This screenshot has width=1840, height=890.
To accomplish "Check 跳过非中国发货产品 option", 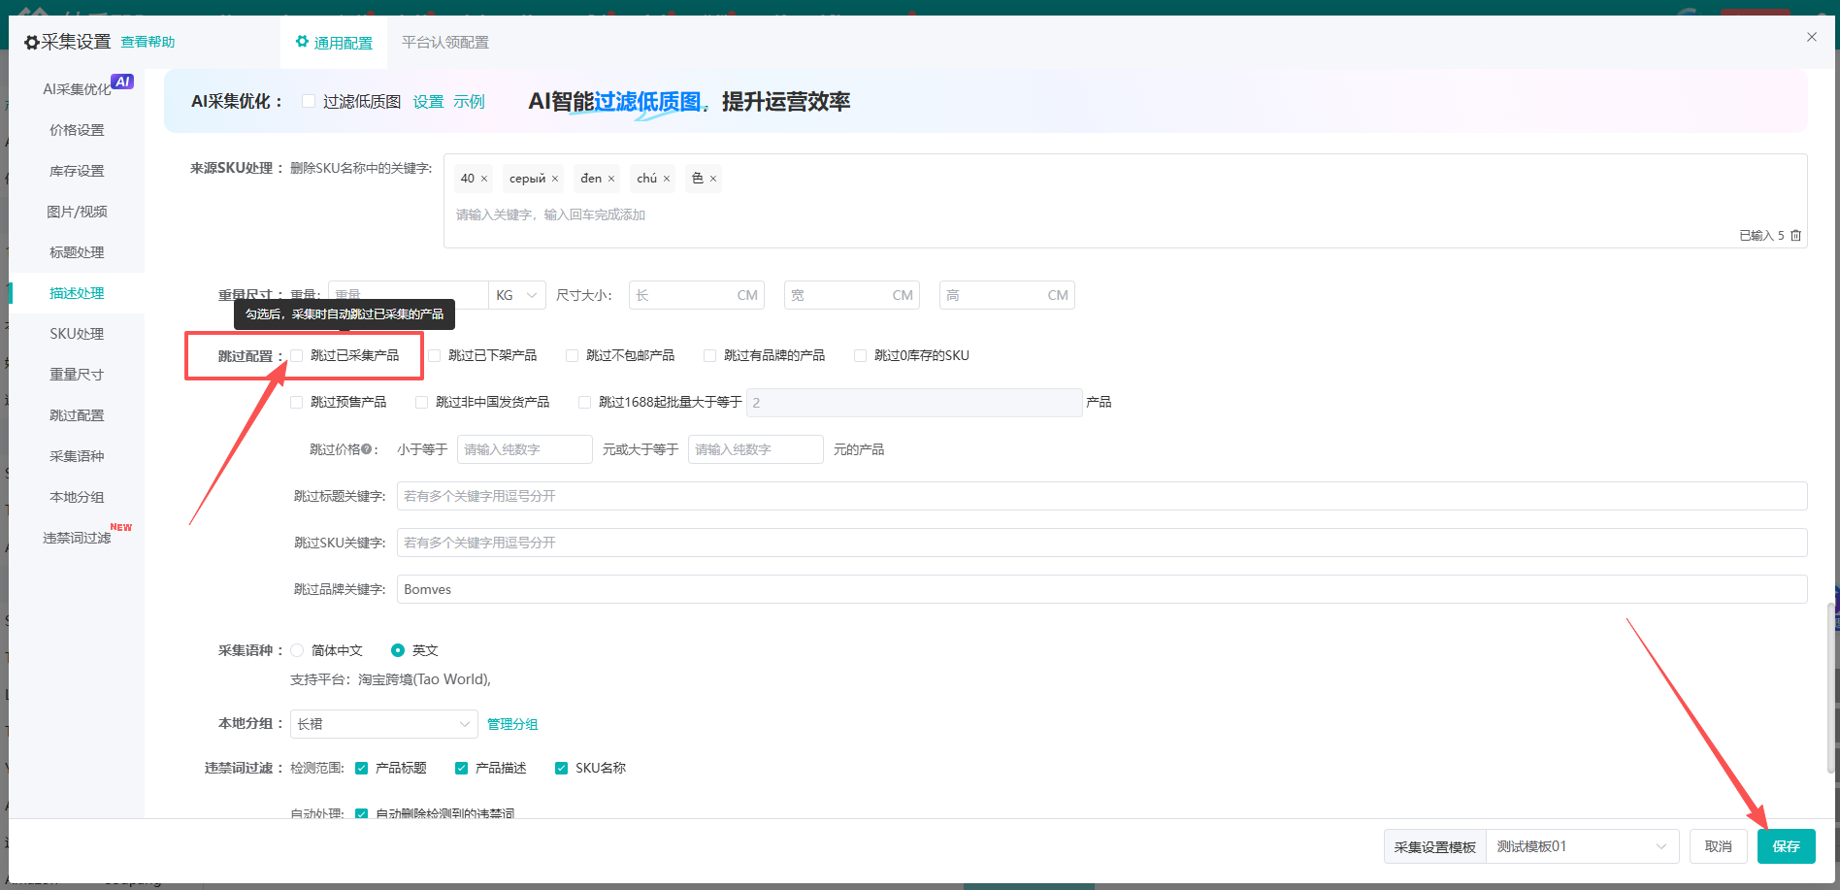I will [x=422, y=402].
